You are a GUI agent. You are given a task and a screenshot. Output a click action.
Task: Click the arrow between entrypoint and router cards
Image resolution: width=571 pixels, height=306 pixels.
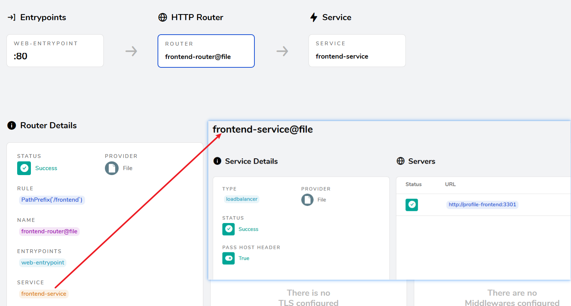coord(131,51)
